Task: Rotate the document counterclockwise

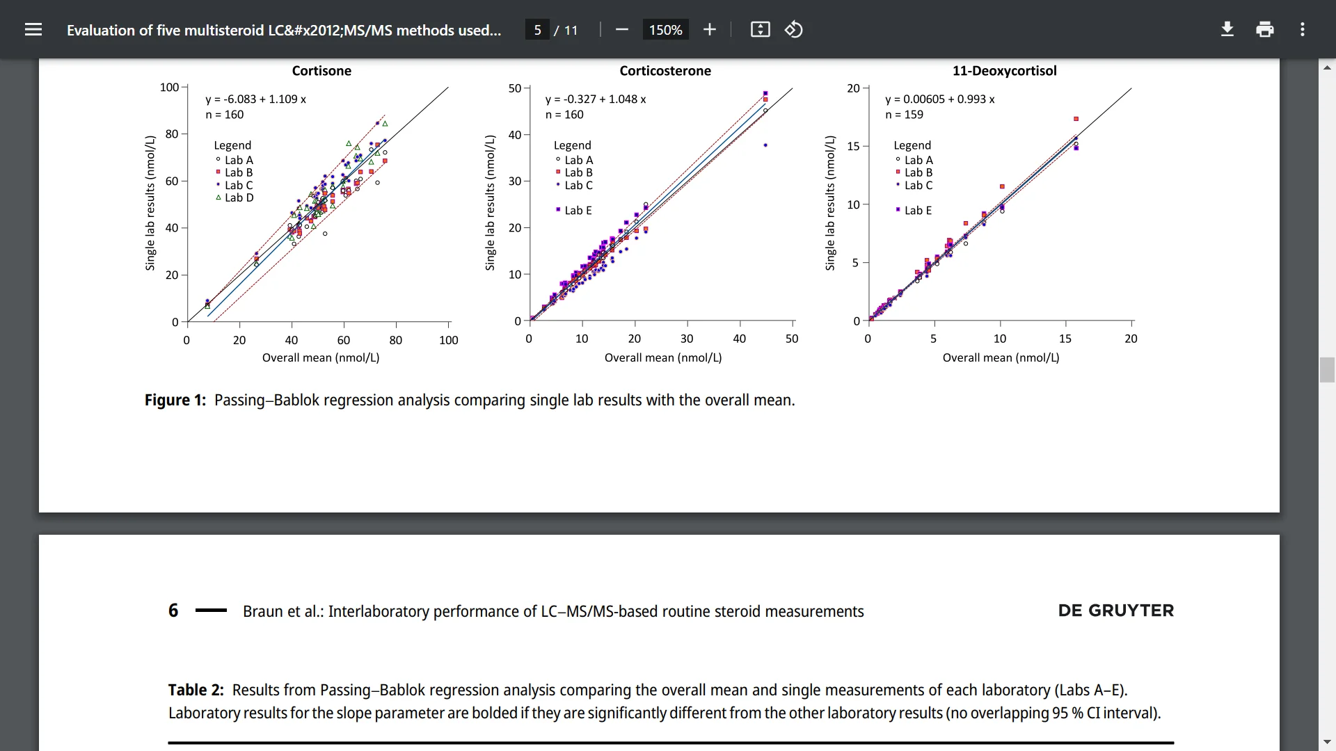Action: pos(794,30)
